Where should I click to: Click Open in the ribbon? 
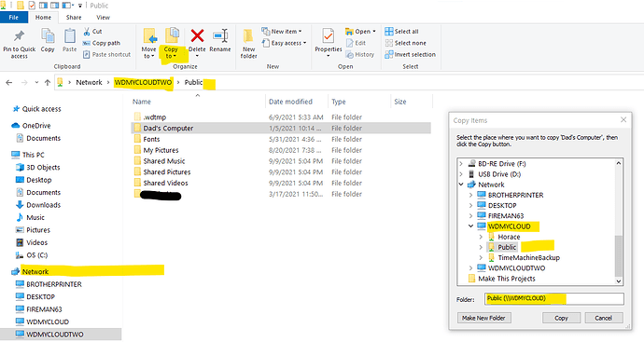pos(360,31)
